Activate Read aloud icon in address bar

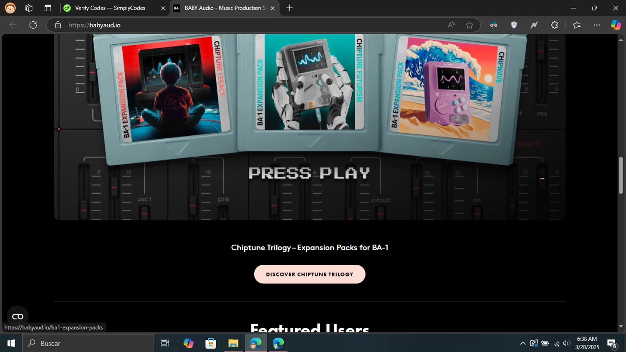pyautogui.click(x=451, y=25)
